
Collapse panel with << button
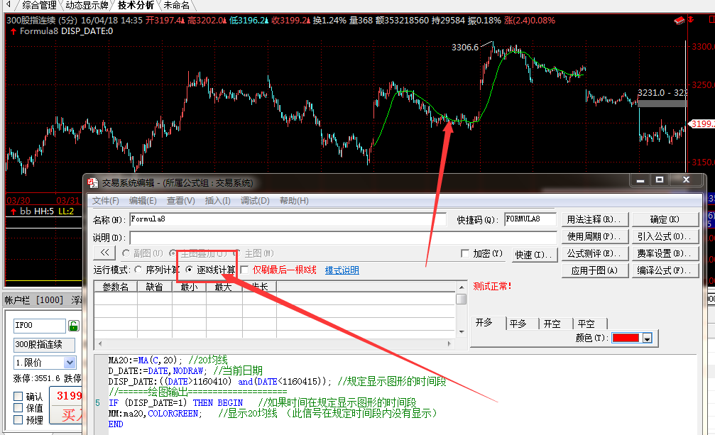[x=105, y=253]
